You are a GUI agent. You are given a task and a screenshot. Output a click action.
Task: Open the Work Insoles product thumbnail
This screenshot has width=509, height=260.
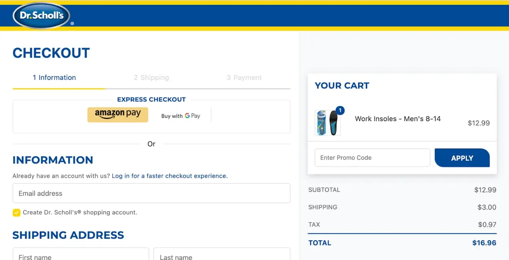(328, 123)
